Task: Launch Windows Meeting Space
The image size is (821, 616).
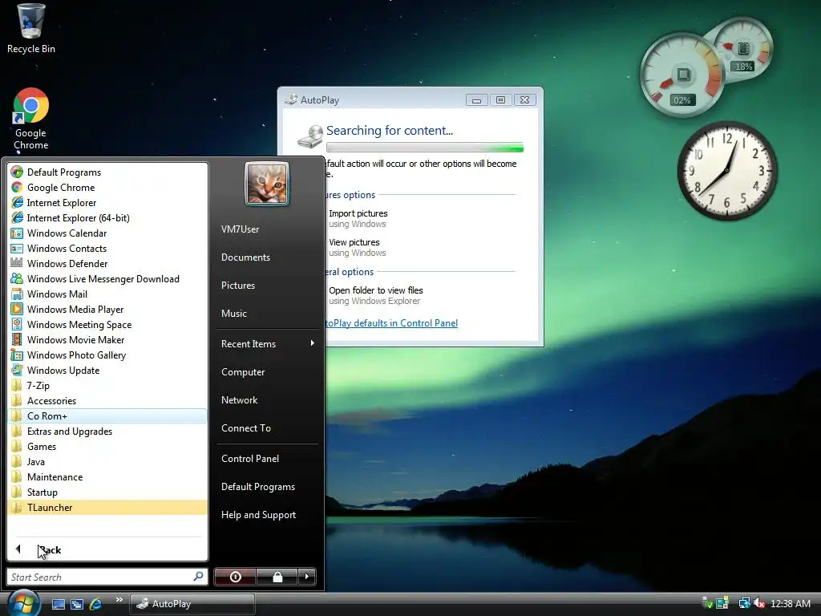Action: pyautogui.click(x=108, y=324)
